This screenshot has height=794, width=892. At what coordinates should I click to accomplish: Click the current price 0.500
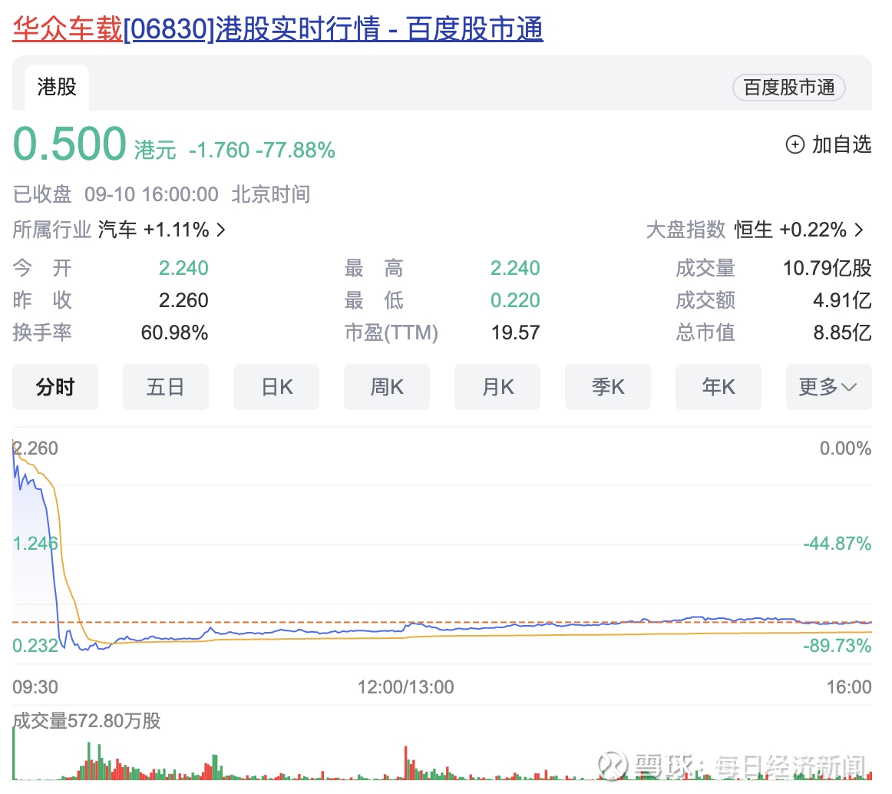(x=69, y=144)
